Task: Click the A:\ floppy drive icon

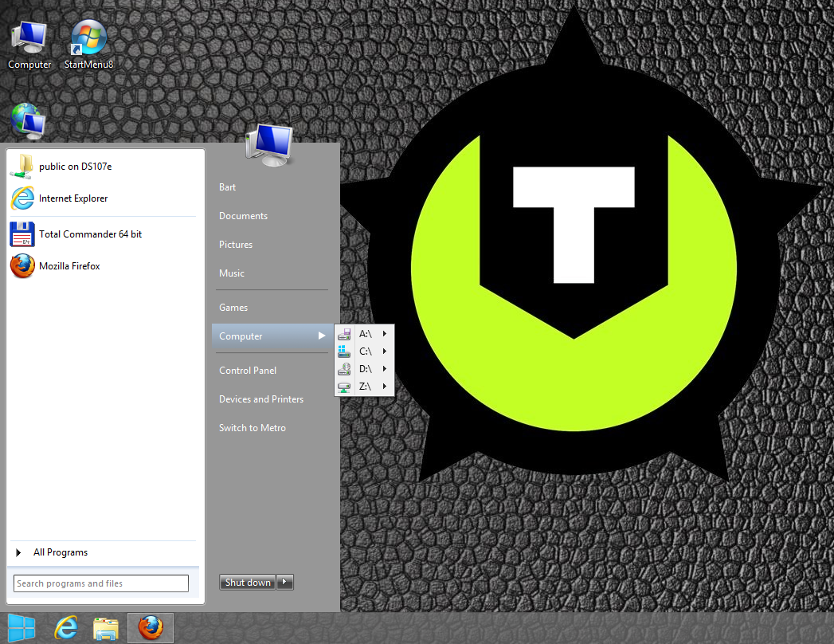Action: pyautogui.click(x=344, y=334)
